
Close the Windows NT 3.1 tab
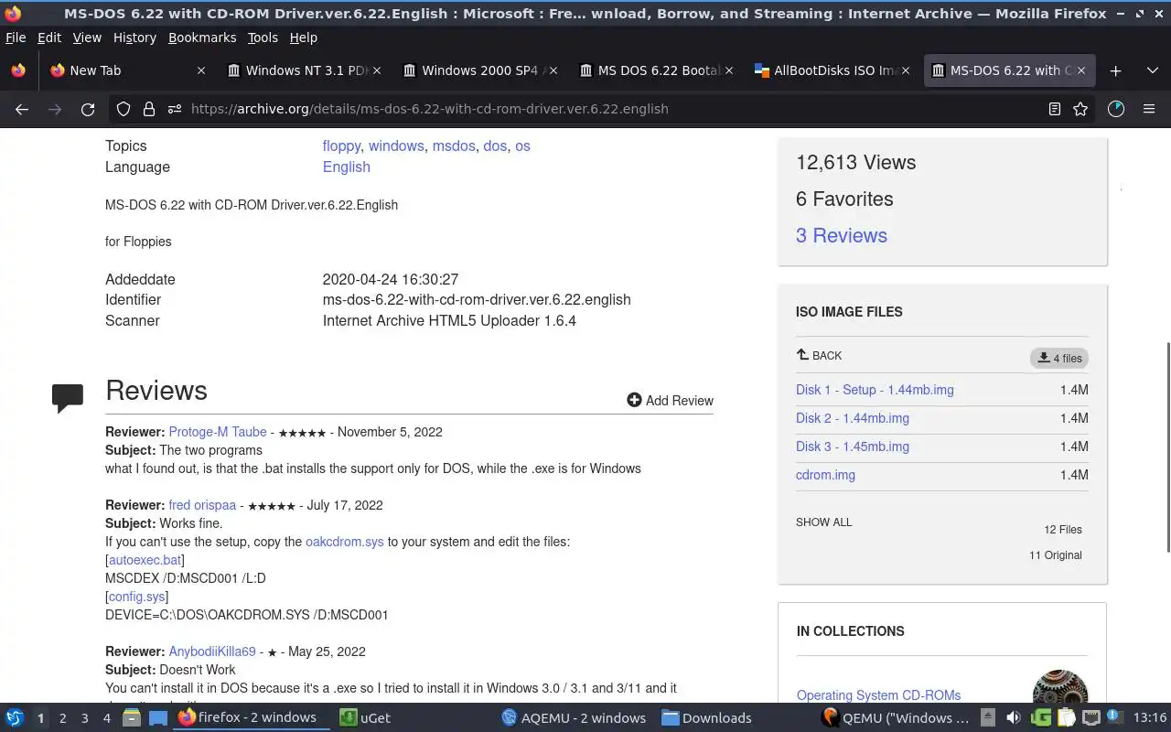click(377, 70)
